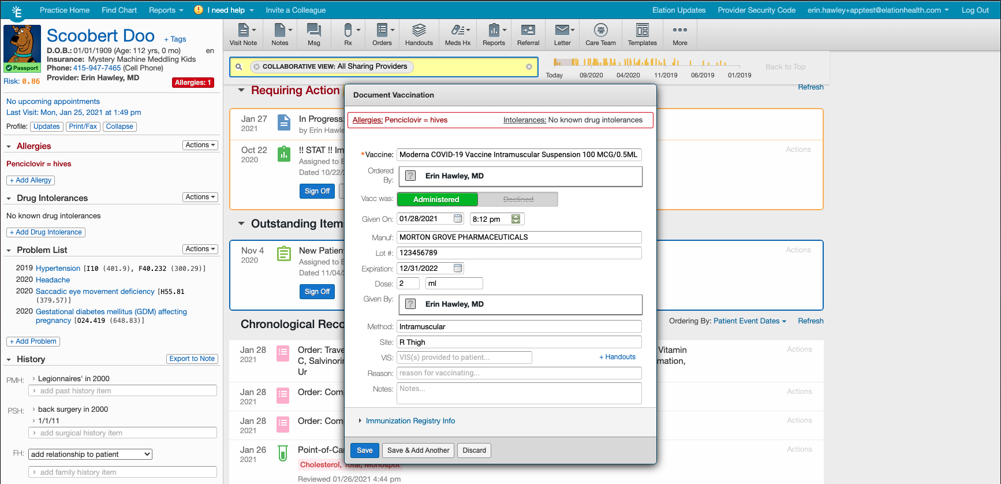The image size is (1001, 484).
Task: Discard the vaccination document
Action: (474, 451)
